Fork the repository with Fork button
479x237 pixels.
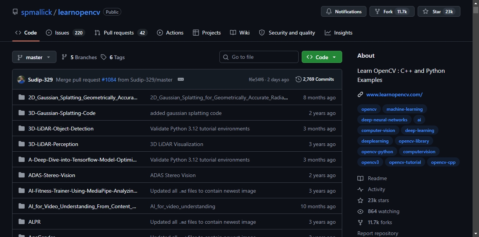tap(392, 12)
